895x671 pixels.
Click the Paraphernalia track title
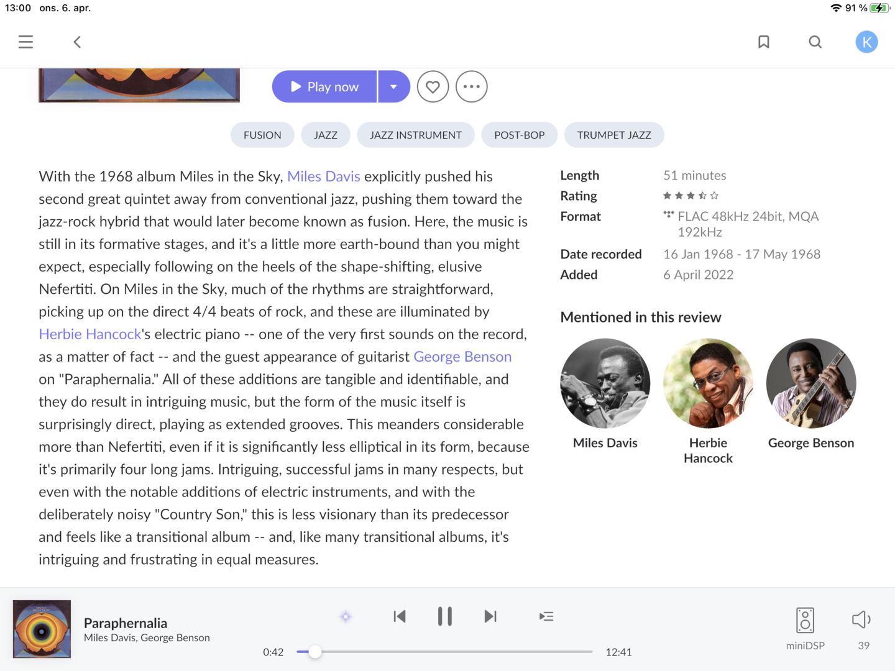pos(126,623)
